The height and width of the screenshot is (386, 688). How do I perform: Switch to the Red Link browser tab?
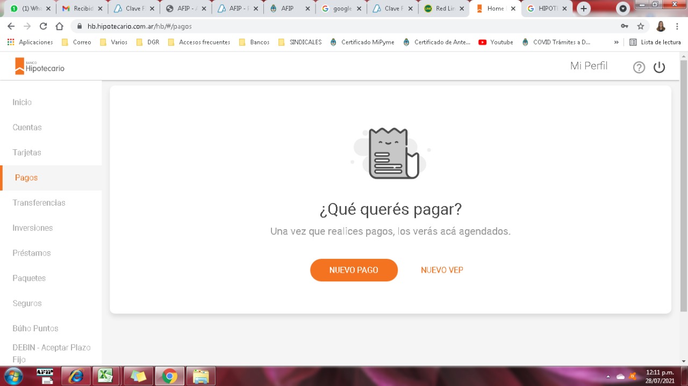coord(444,9)
